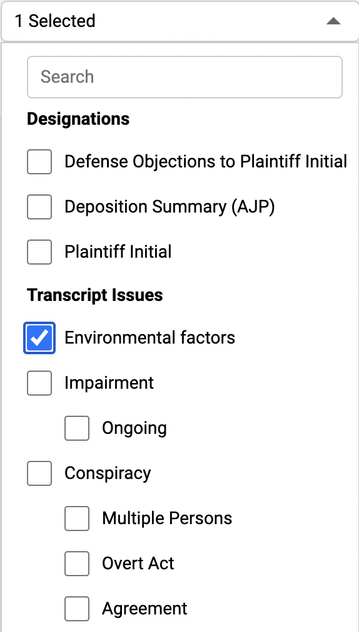Focus the Search input box
The width and height of the screenshot is (359, 632).
click(185, 77)
